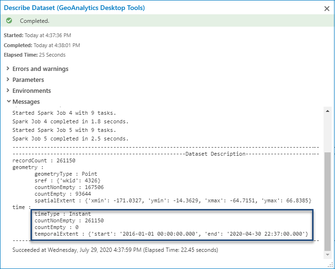Image resolution: width=335 pixels, height=269 pixels.
Task: Click the countNonEmpty : 261150 line
Action: (x=69, y=220)
